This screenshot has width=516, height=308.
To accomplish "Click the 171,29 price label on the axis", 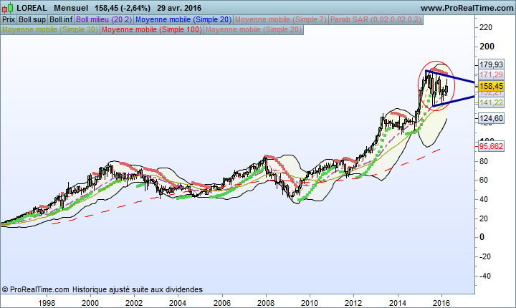I will point(491,74).
